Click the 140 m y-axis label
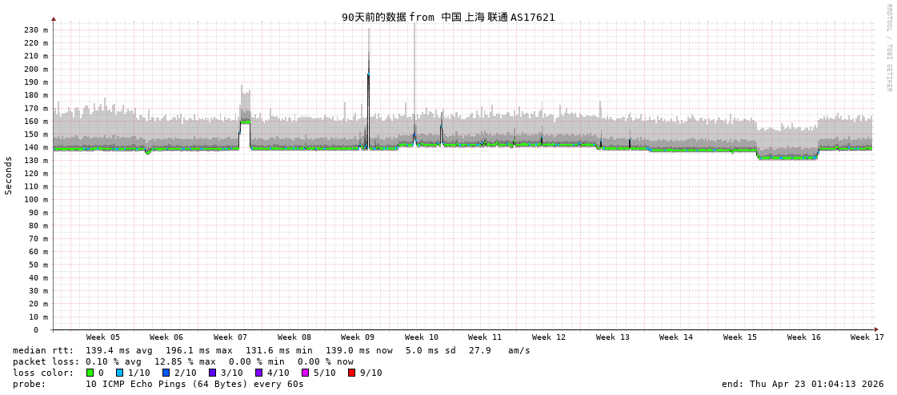Image resolution: width=897 pixels, height=395 pixels. [x=37, y=147]
